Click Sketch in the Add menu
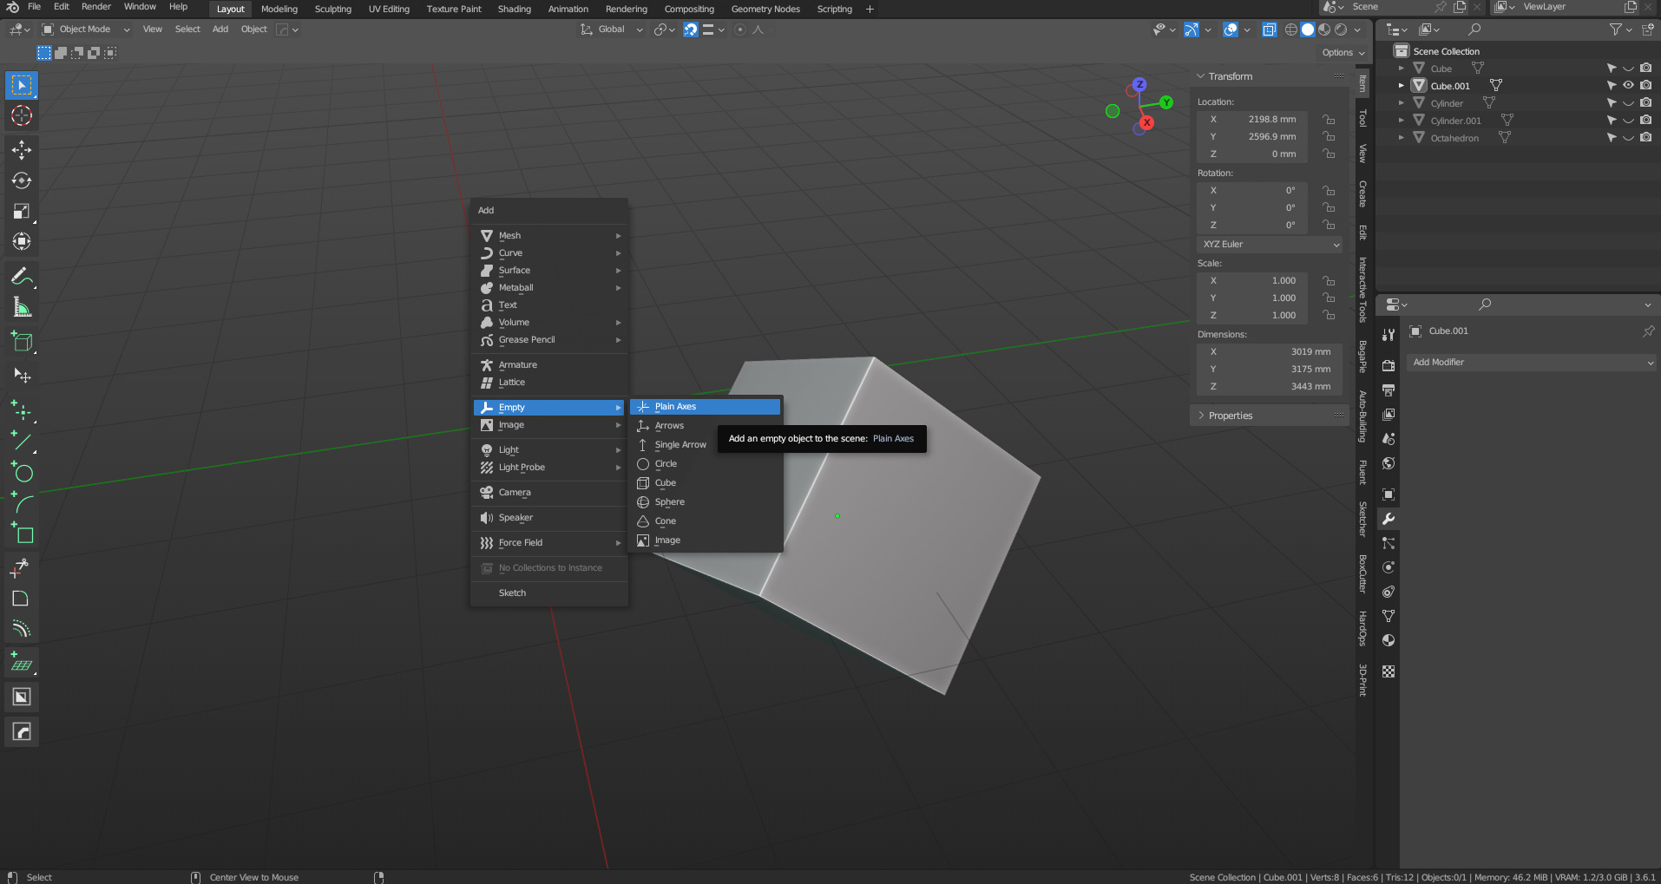The image size is (1661, 884). [512, 593]
